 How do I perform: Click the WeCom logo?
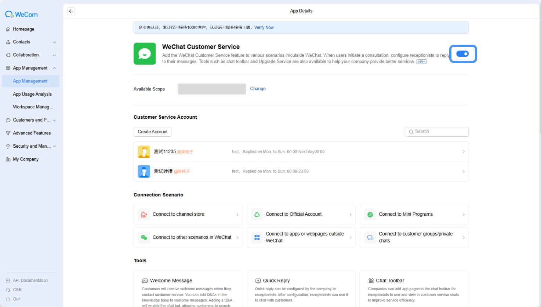21,14
